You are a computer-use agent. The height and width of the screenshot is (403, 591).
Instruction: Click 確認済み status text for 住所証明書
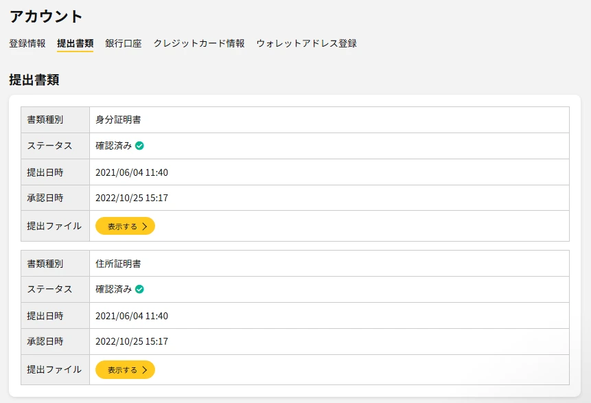113,290
